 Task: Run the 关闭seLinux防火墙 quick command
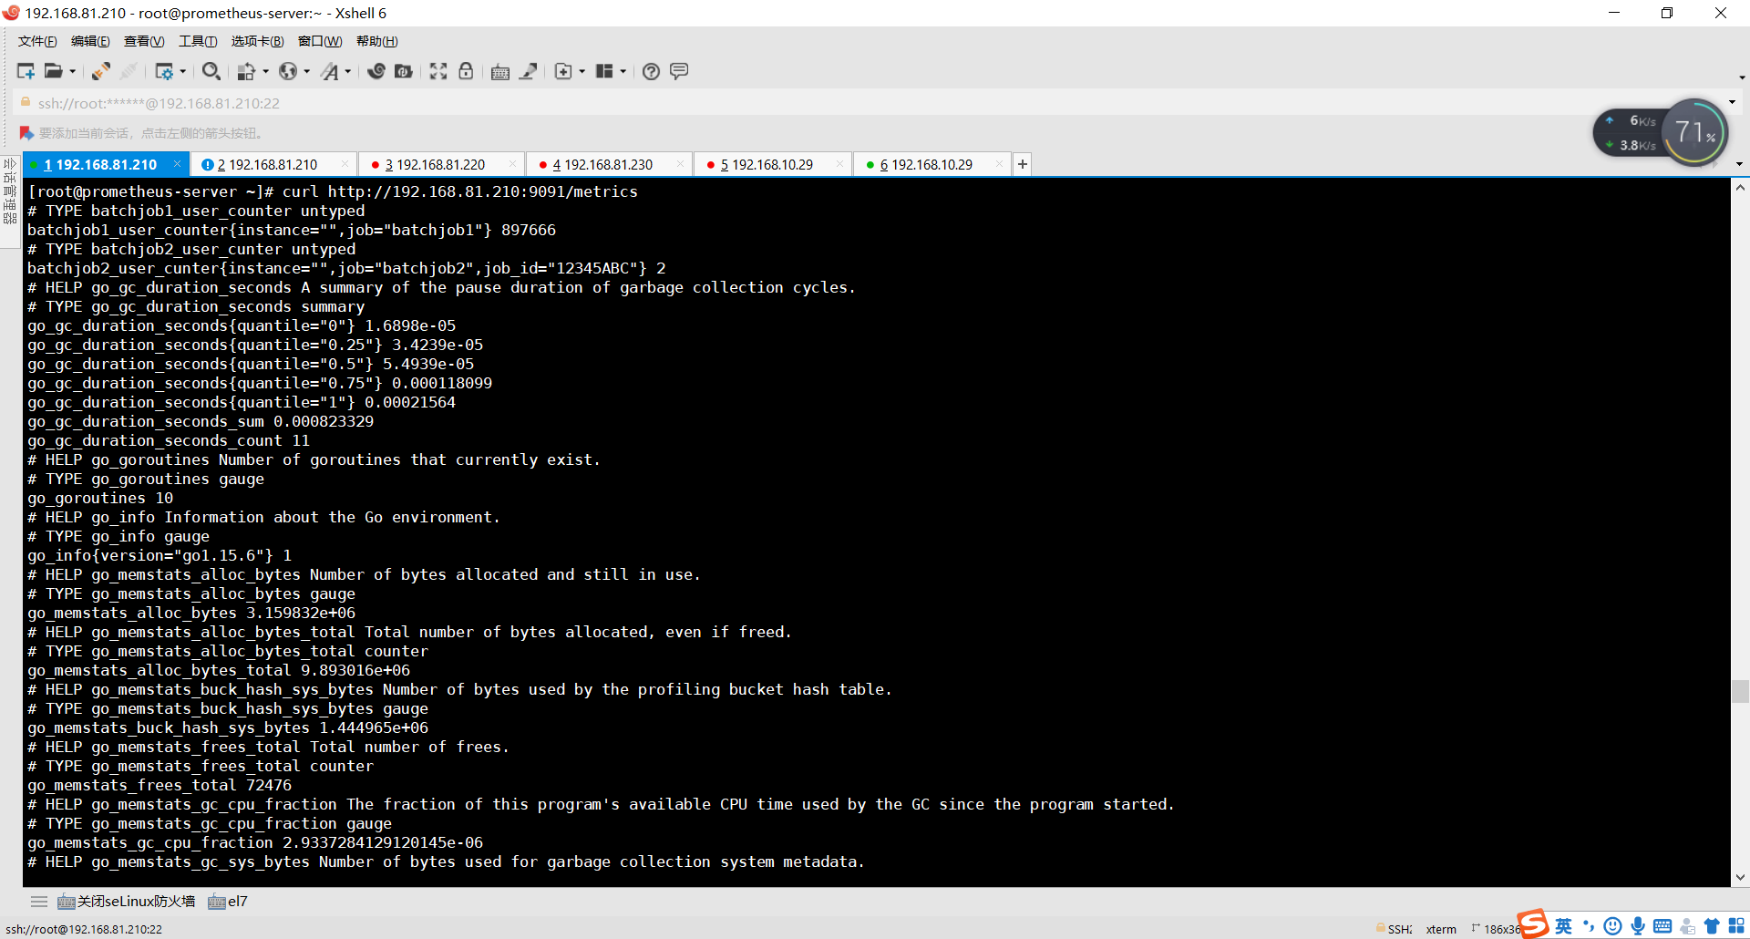(x=127, y=901)
